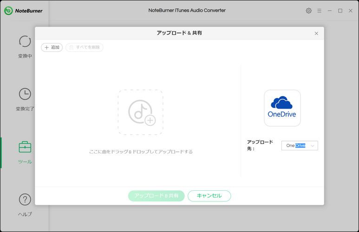Click the OneDrive logo tile
359x232 pixels.
coord(282,108)
